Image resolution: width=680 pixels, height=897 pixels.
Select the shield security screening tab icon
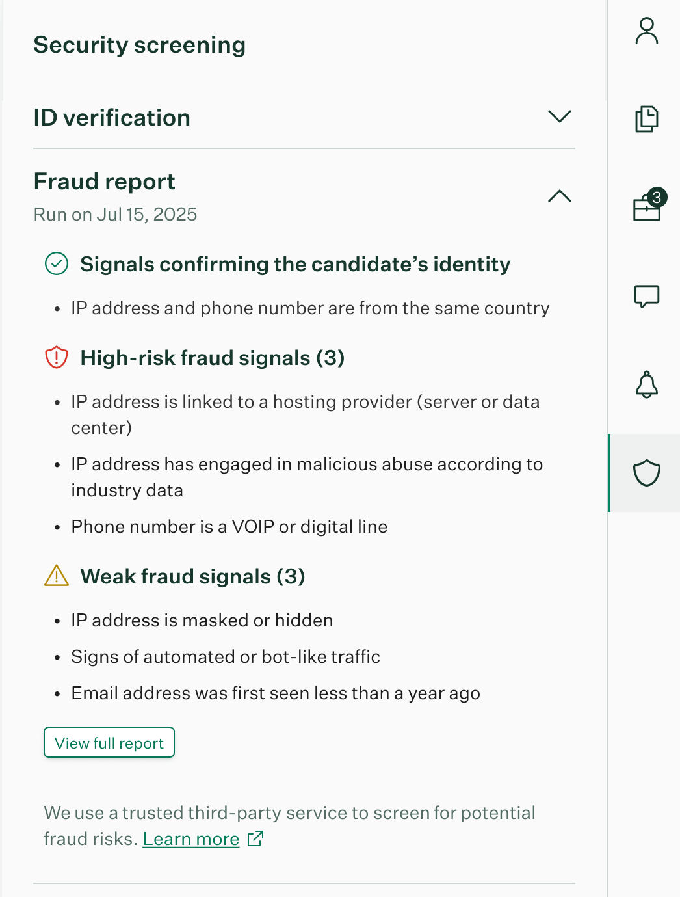click(x=646, y=473)
